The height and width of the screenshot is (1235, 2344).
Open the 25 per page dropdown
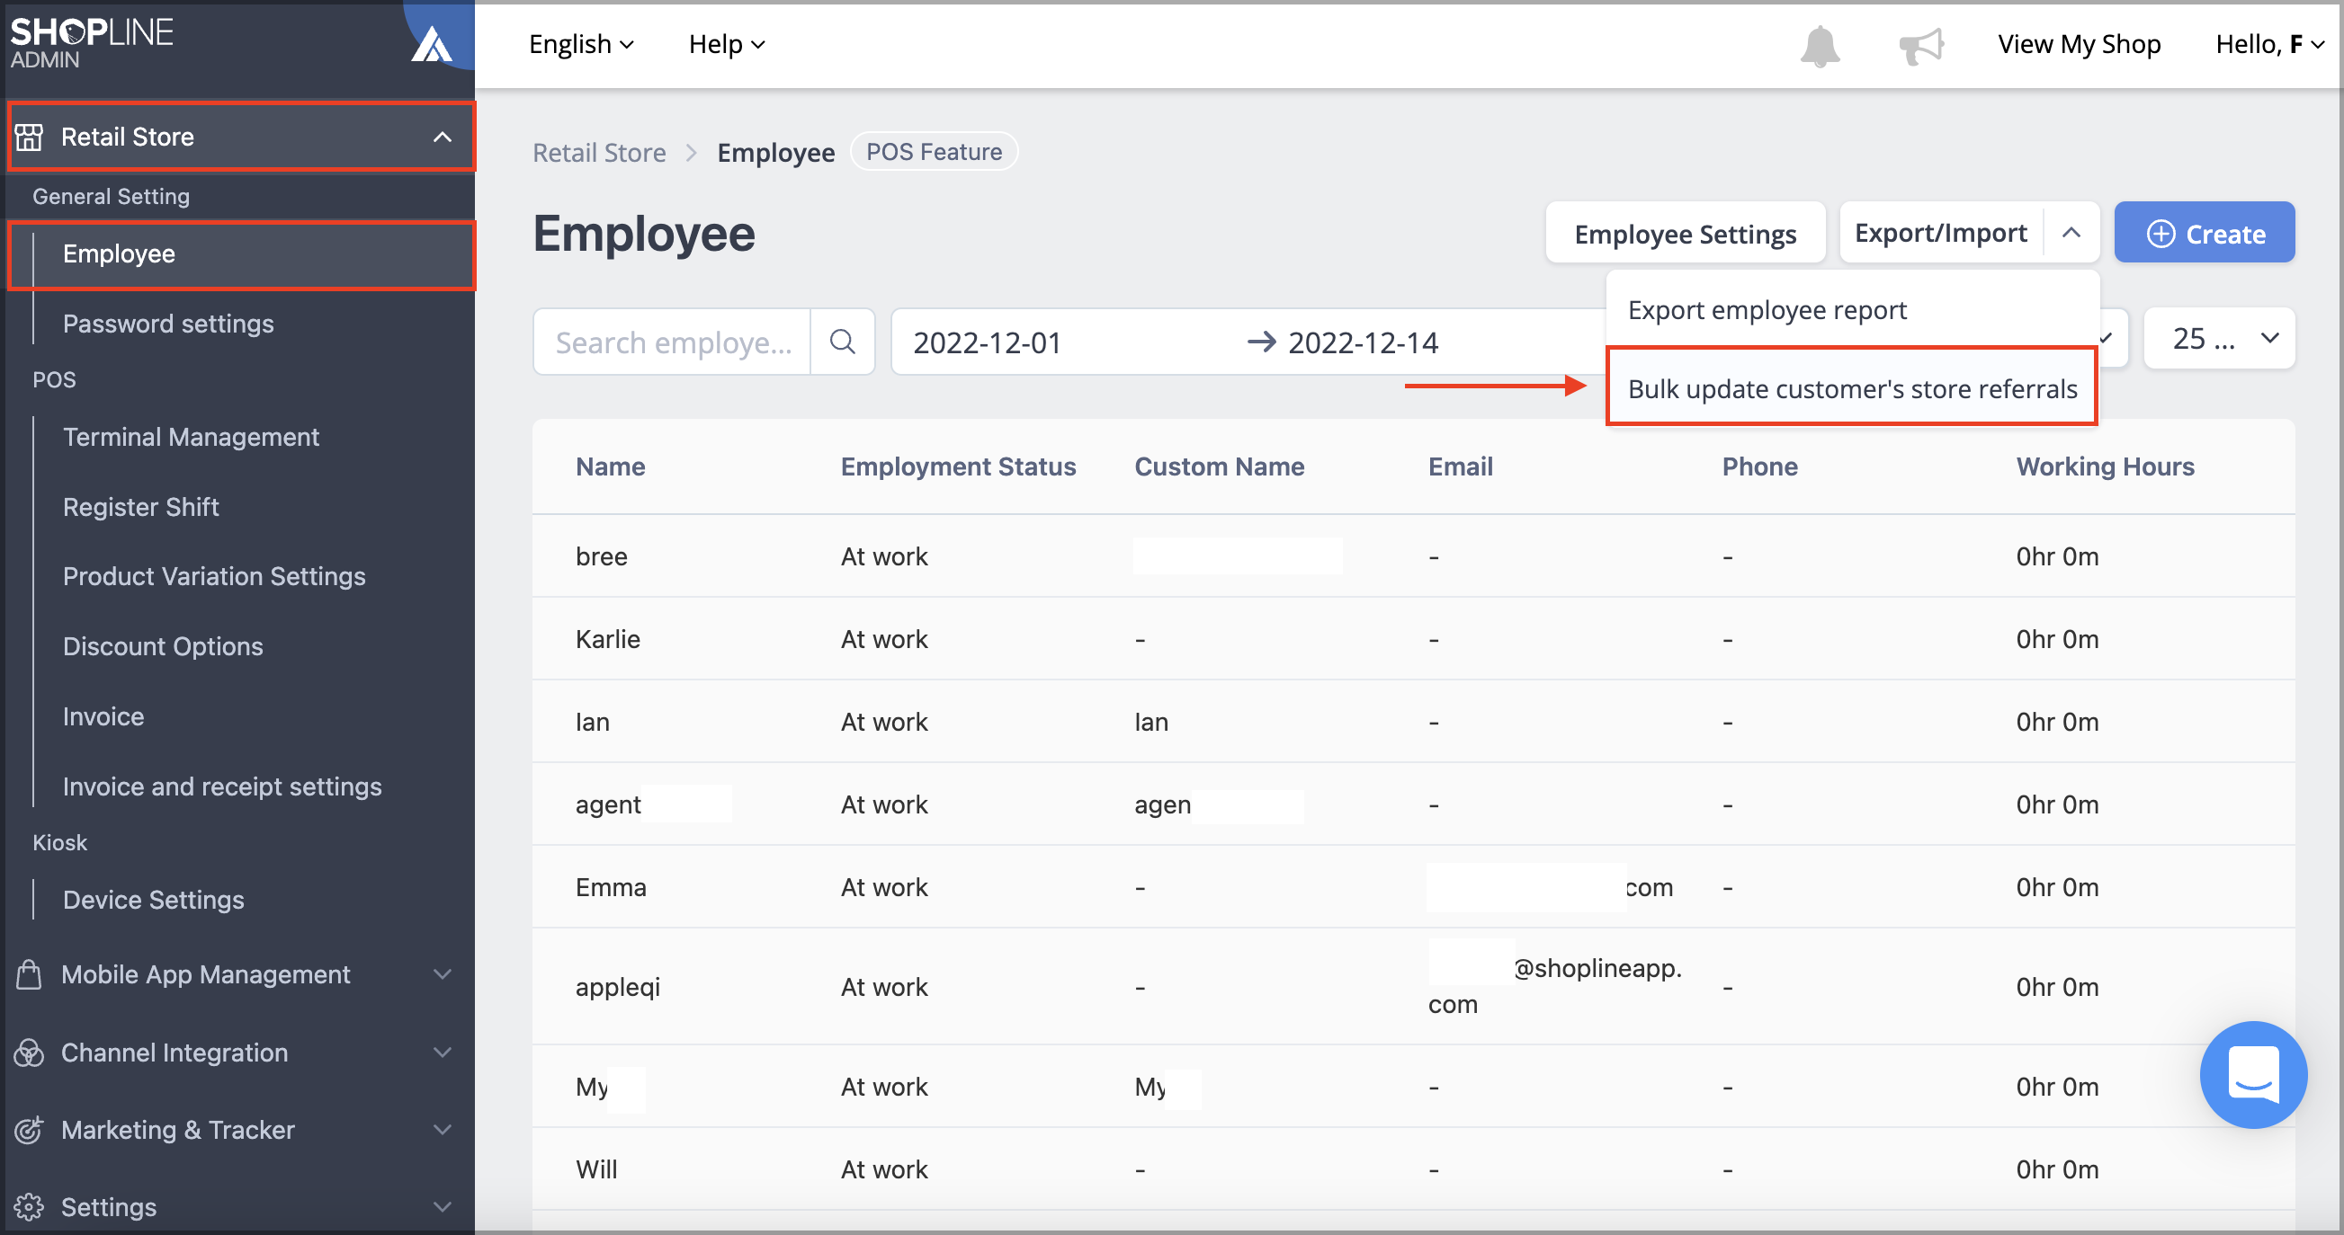pyautogui.click(x=2219, y=338)
